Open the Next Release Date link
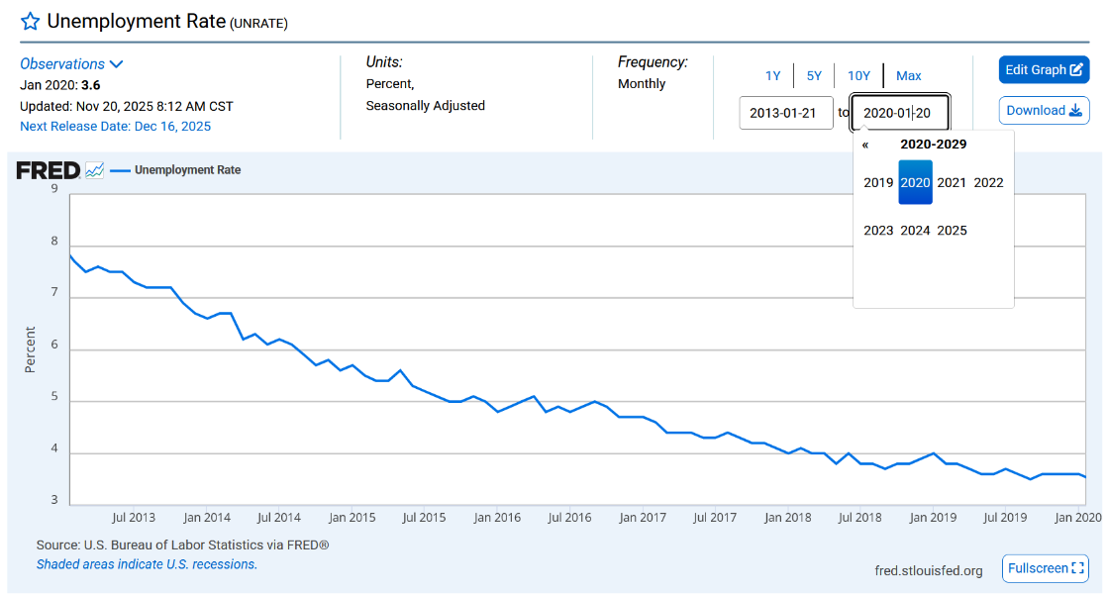1107x594 pixels. pyautogui.click(x=115, y=127)
